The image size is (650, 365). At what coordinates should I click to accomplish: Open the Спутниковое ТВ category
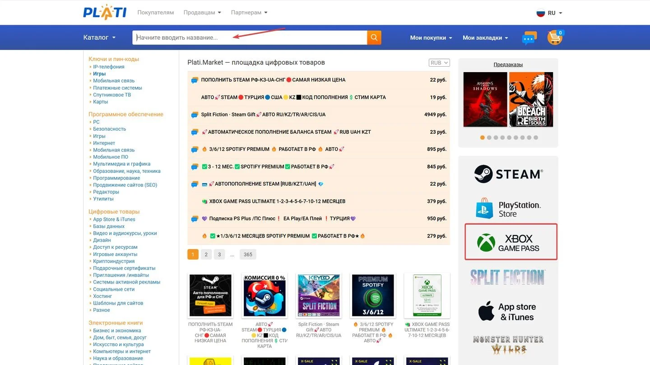pos(112,95)
